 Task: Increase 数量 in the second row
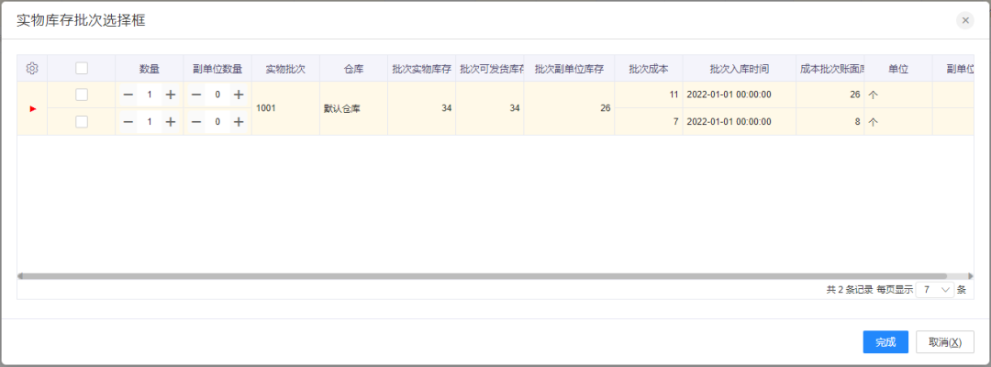pos(170,121)
